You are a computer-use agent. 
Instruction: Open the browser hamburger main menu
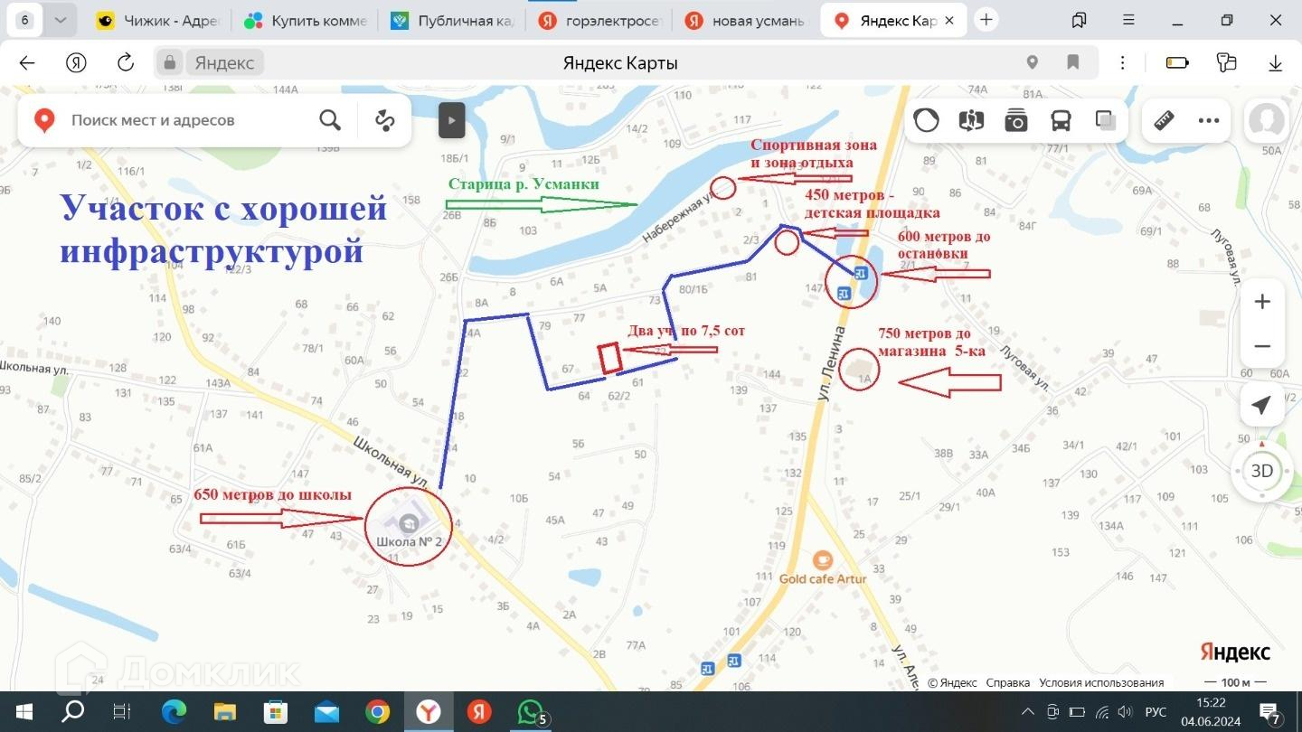1128,20
